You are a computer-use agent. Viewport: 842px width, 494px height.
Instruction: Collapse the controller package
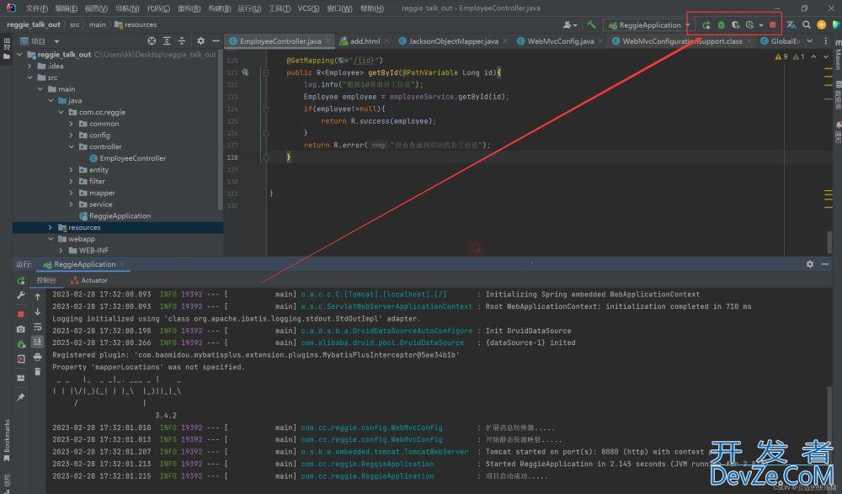coord(71,146)
